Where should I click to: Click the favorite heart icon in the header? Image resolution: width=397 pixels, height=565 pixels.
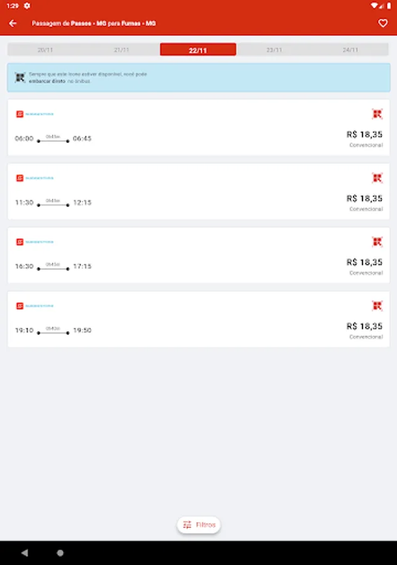383,23
